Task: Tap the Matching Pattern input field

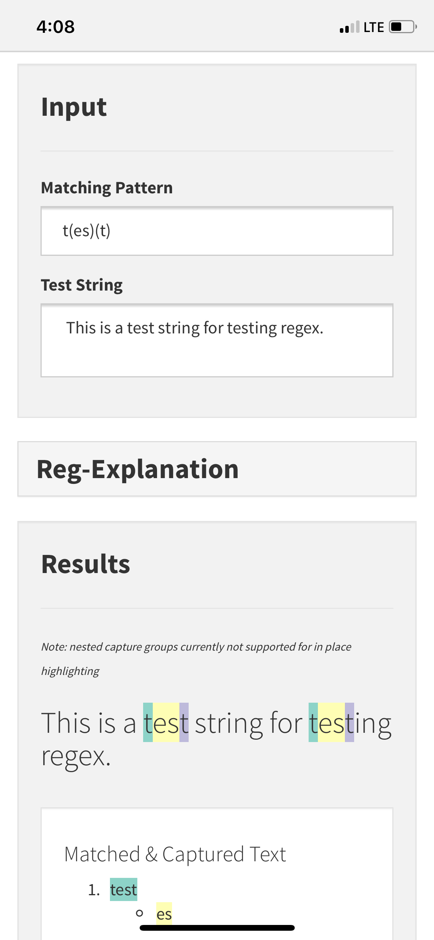Action: pyautogui.click(x=217, y=231)
